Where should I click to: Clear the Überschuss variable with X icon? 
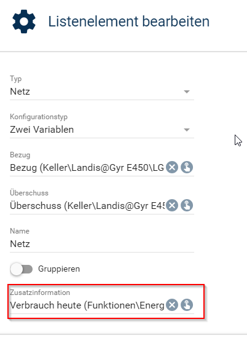coord(172,205)
